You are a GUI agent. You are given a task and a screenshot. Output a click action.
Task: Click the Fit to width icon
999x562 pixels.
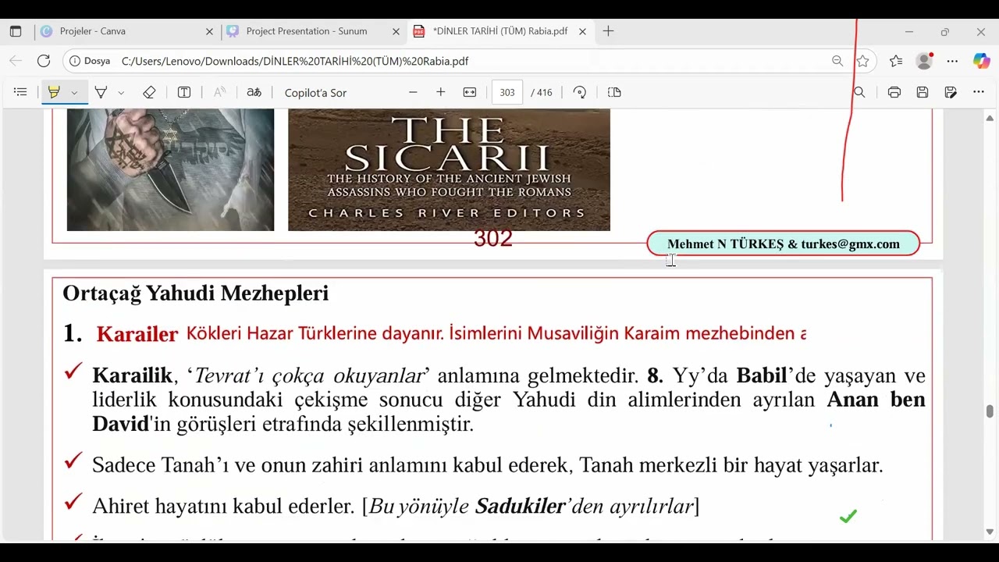coord(470,92)
